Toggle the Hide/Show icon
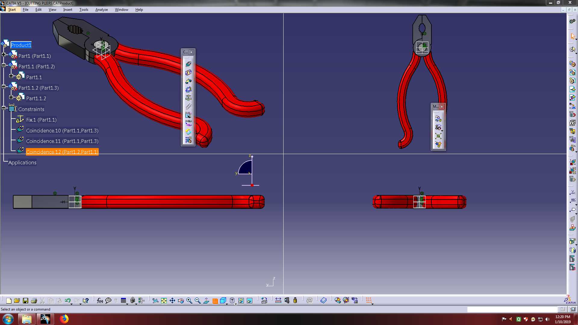Viewport: 578px width, 325px height. pos(241,301)
